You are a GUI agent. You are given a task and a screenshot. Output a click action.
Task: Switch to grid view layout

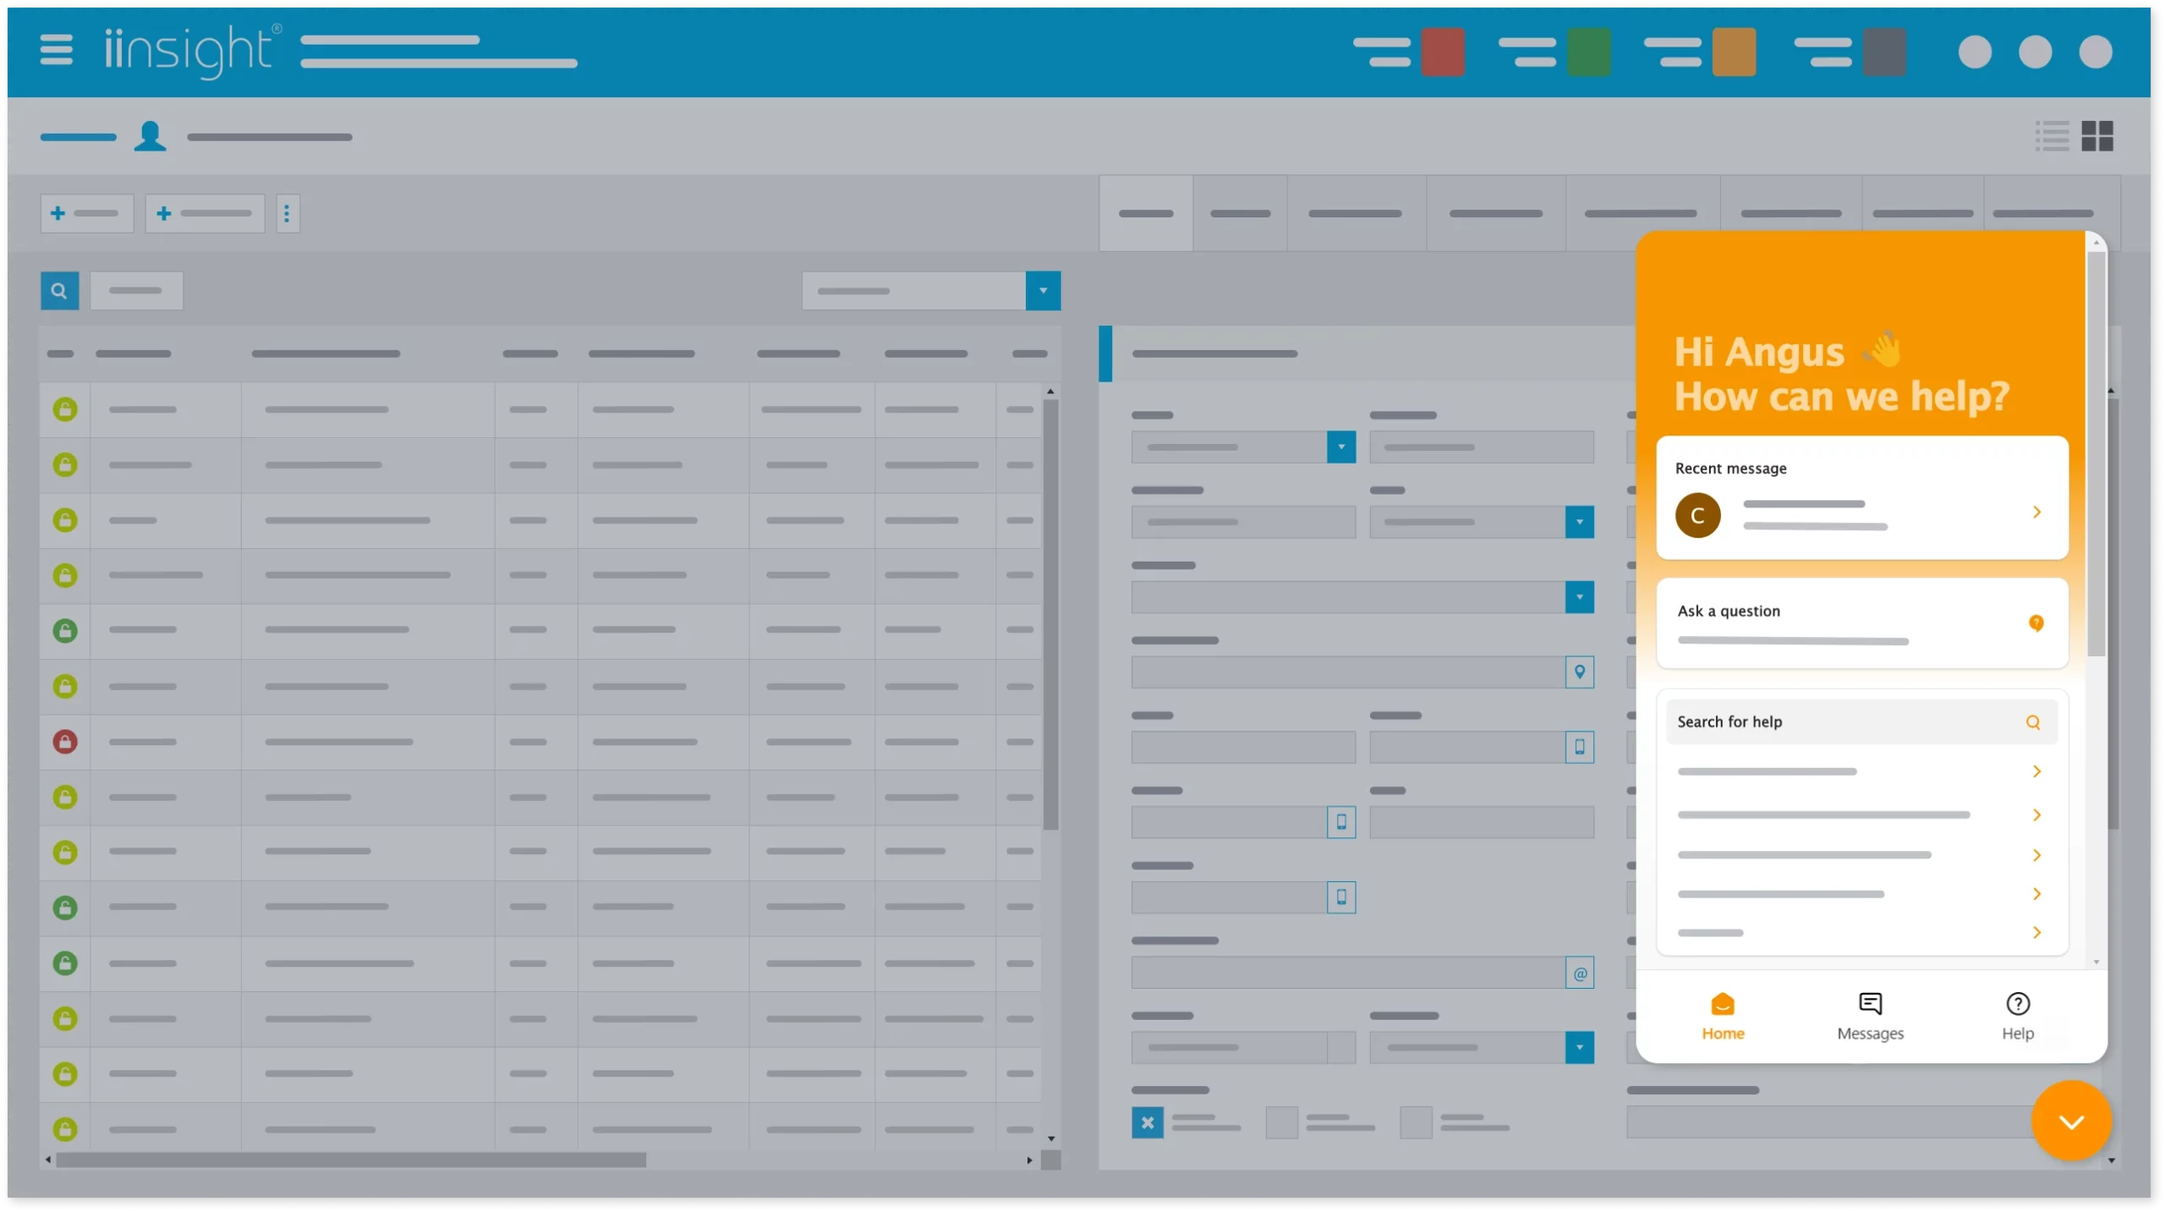pyautogui.click(x=2098, y=135)
